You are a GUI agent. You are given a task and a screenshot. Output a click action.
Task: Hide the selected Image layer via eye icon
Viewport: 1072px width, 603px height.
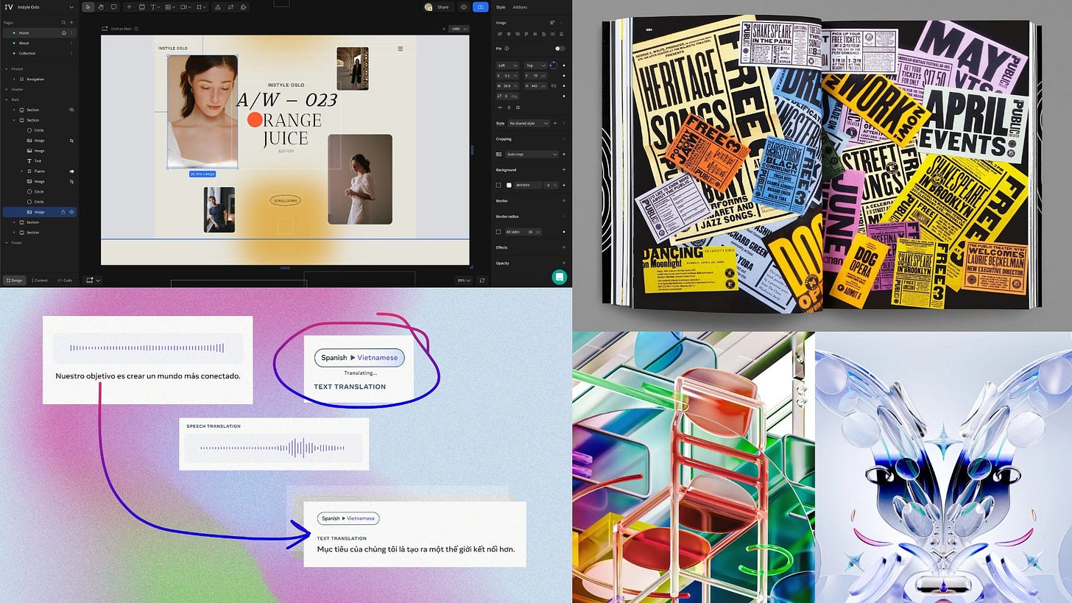tap(71, 212)
